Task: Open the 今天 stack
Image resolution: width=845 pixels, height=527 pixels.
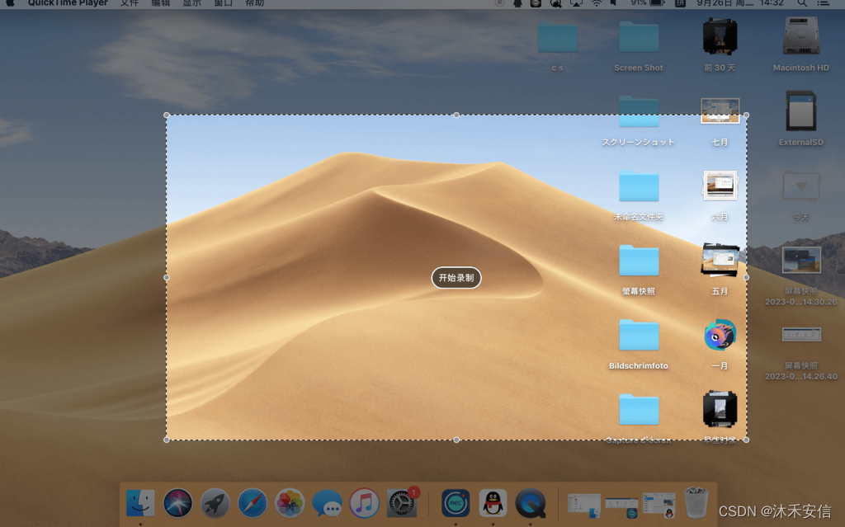Action: 800,186
